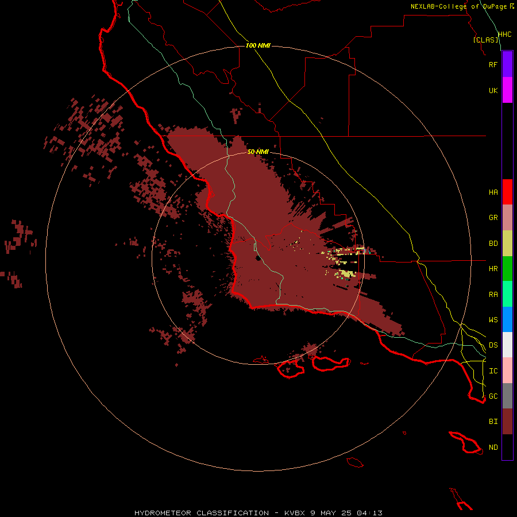
Task: Click the HR legend label
Action: point(493,269)
